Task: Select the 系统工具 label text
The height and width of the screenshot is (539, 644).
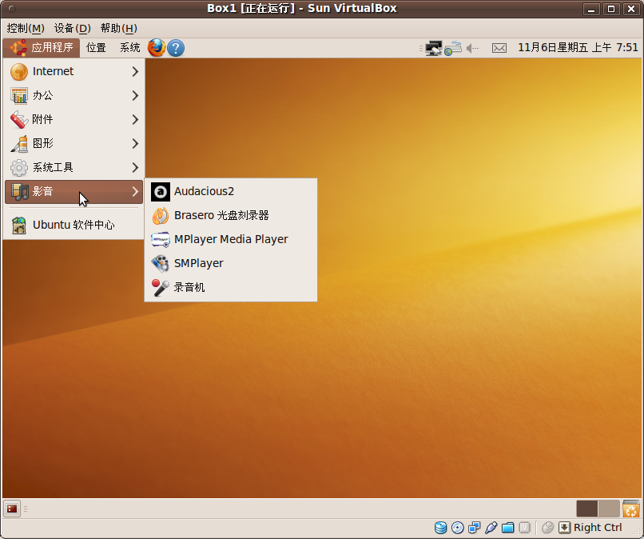Action: (53, 167)
